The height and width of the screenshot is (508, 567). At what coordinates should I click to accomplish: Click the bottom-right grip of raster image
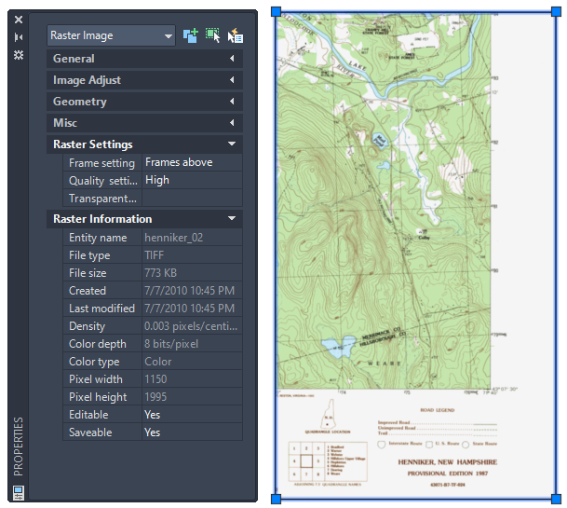click(x=556, y=499)
